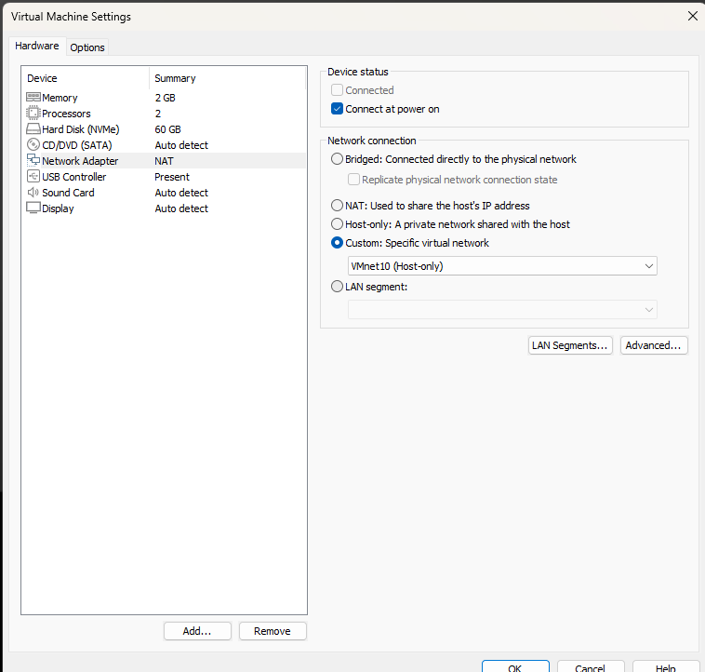Select the Network Adapter icon
The height and width of the screenshot is (672, 705).
pos(33,161)
